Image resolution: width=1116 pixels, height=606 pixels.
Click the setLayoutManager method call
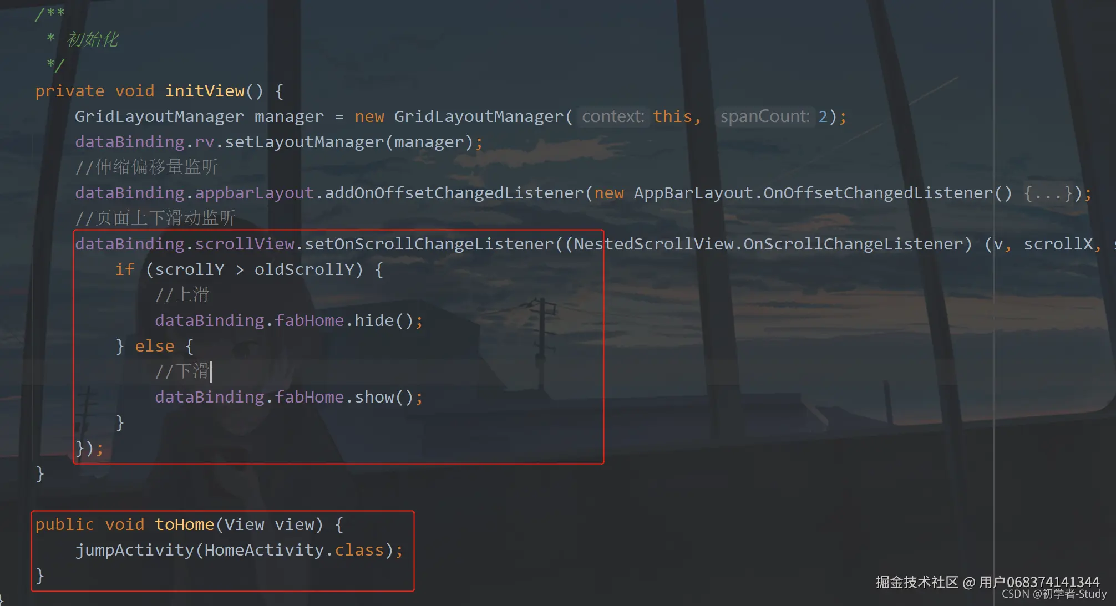pyautogui.click(x=304, y=142)
